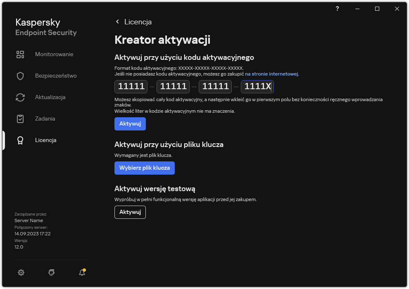Activate using the first Aktywuj button
Viewport: 409px width, 289px height.
point(130,123)
